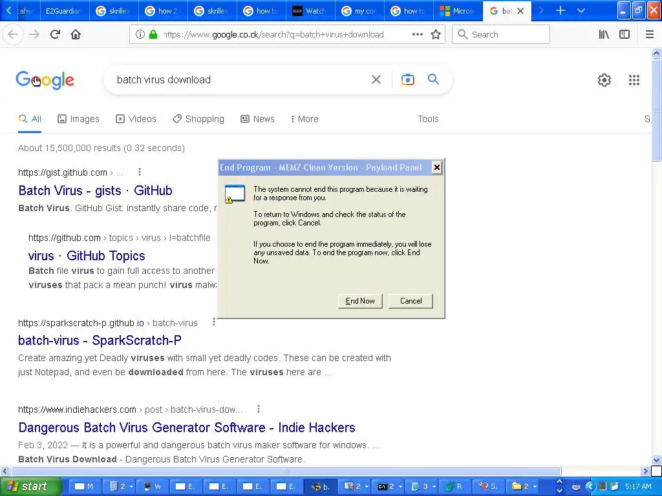Switch to the 'how 2' tab
The height and width of the screenshot is (496, 662).
(x=163, y=12)
